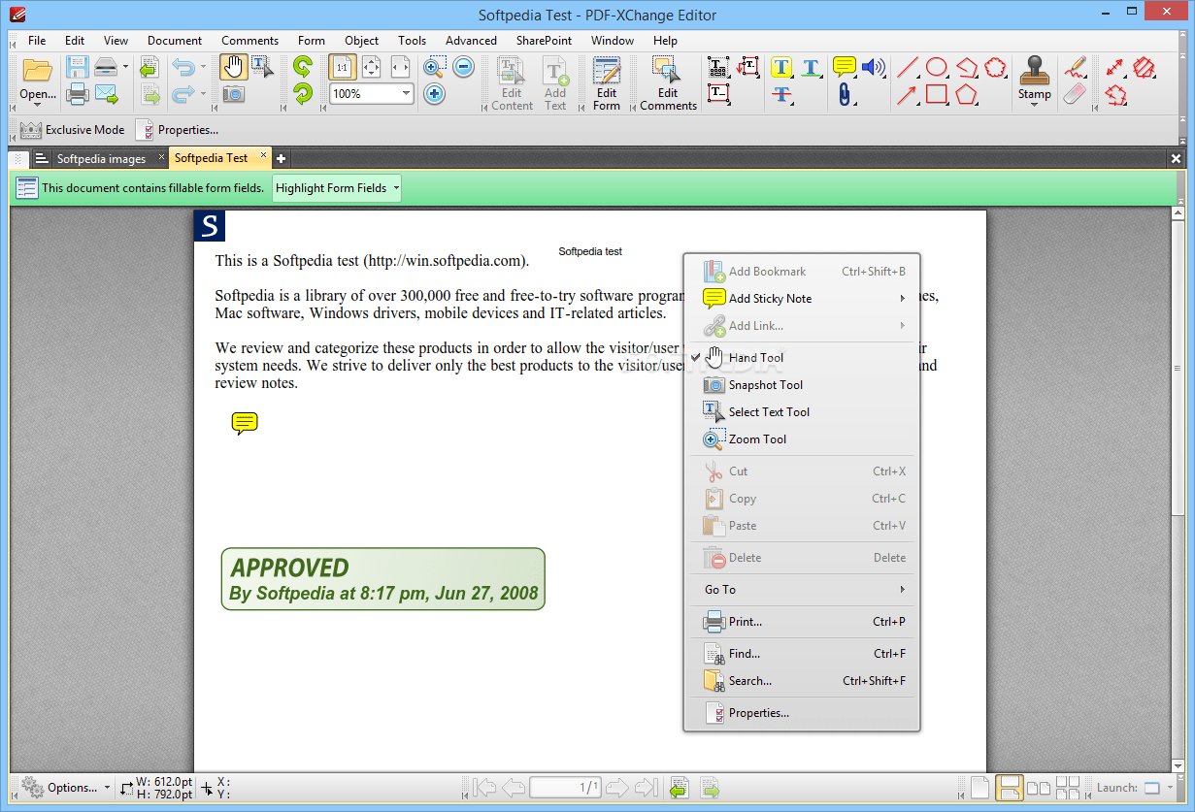1195x812 pixels.
Task: Select the Line drawing tool
Action: pyautogui.click(x=908, y=67)
